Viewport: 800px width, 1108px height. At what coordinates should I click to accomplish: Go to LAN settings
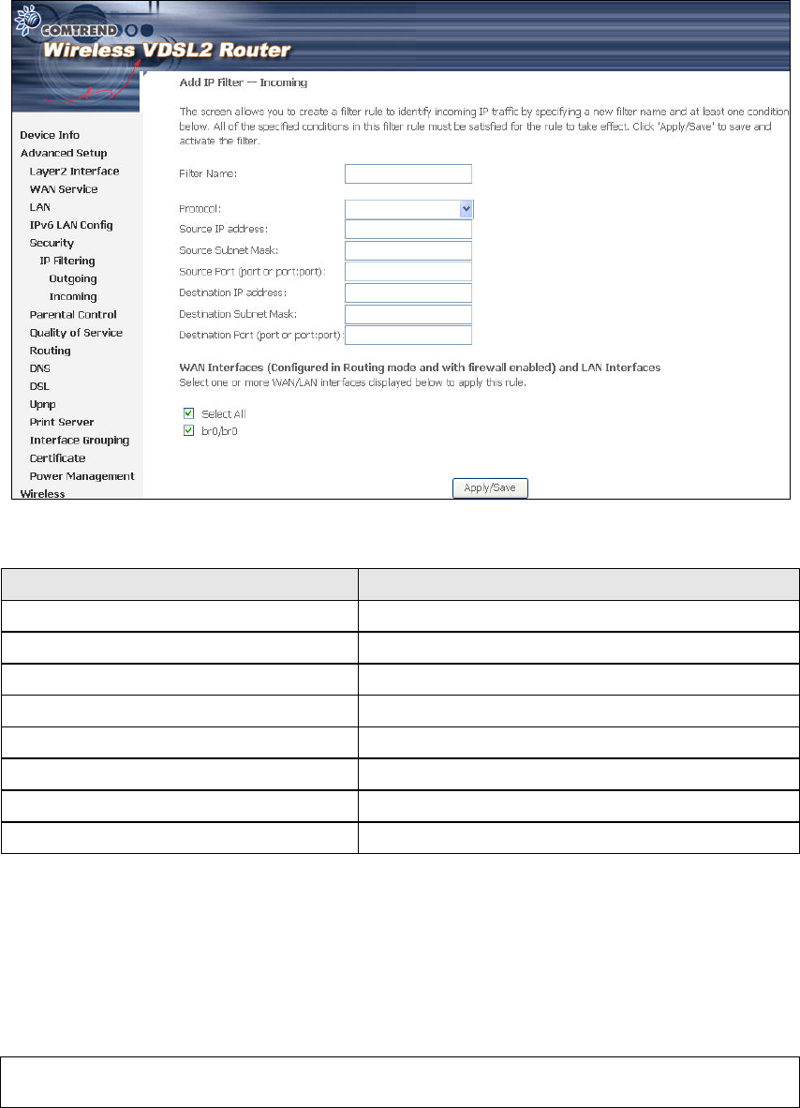(39, 207)
